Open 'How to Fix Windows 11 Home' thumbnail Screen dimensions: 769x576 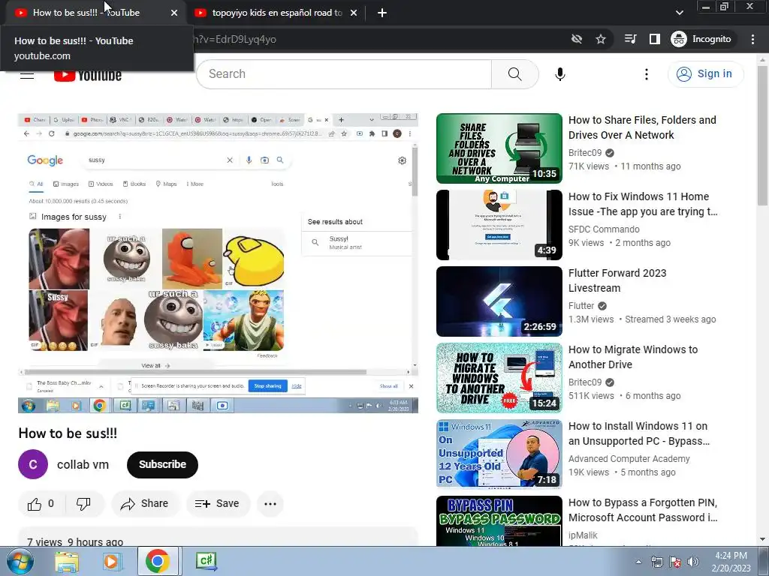pyautogui.click(x=499, y=225)
